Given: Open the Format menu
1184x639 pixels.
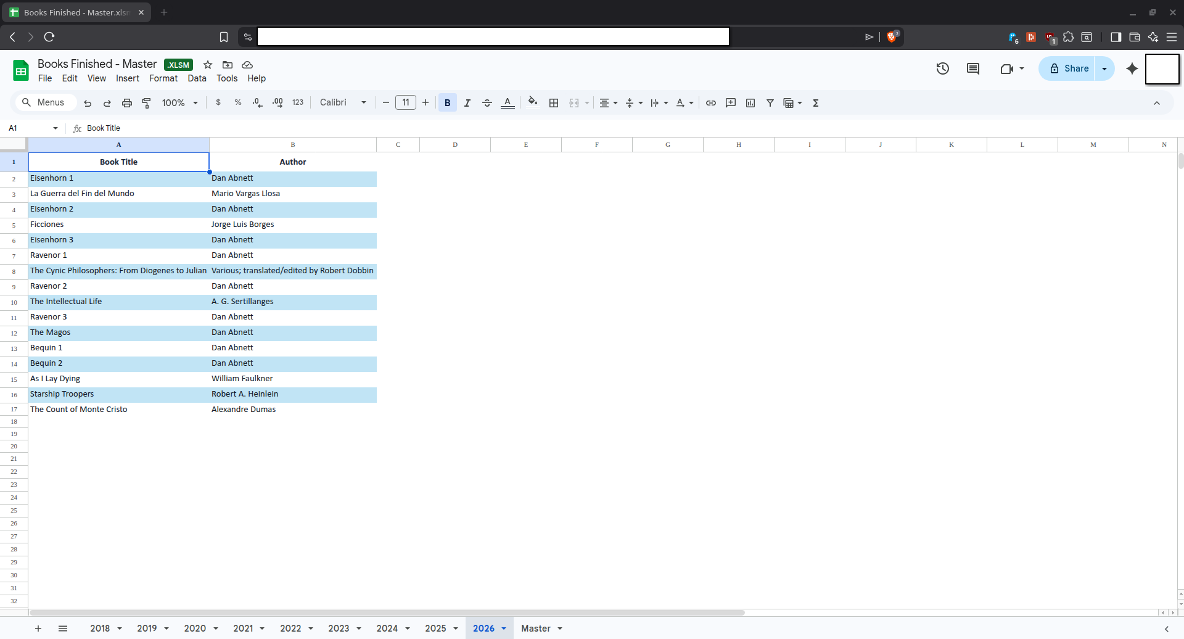Looking at the screenshot, I should [163, 78].
